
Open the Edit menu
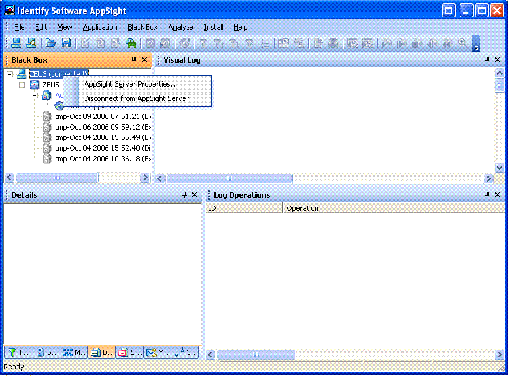tap(41, 27)
